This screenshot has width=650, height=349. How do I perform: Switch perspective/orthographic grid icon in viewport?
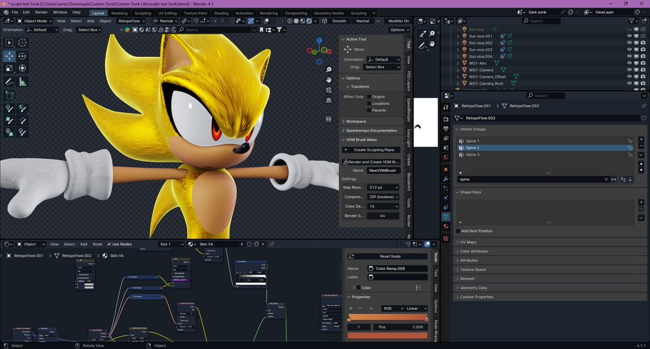point(329,100)
